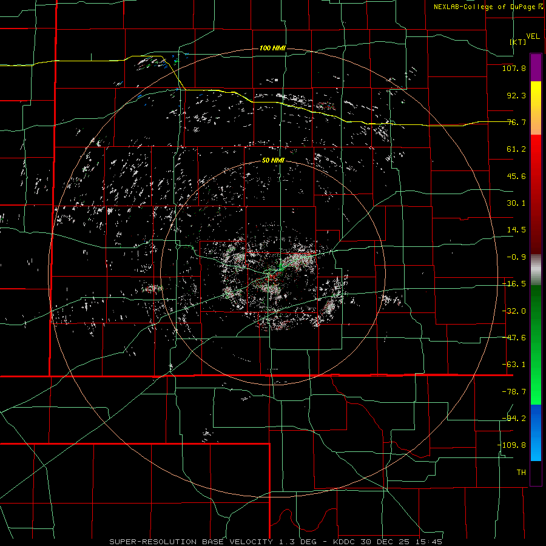Image resolution: width=546 pixels, height=546 pixels.
Task: Select the -47.6 scale value
Action: (x=514, y=338)
